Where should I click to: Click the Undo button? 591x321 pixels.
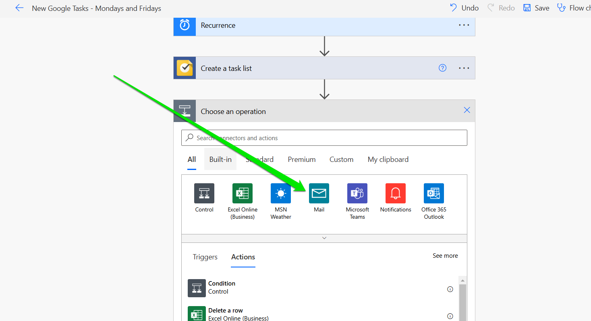[x=464, y=8]
